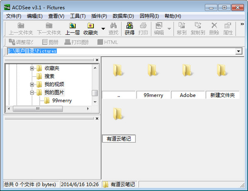Open the address path dropdown
The image size is (248, 191).
pyautogui.click(x=238, y=51)
